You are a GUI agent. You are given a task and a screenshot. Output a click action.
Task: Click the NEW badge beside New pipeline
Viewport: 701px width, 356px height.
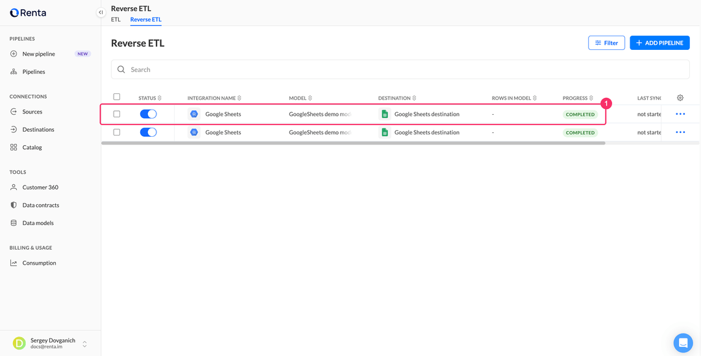coord(82,54)
